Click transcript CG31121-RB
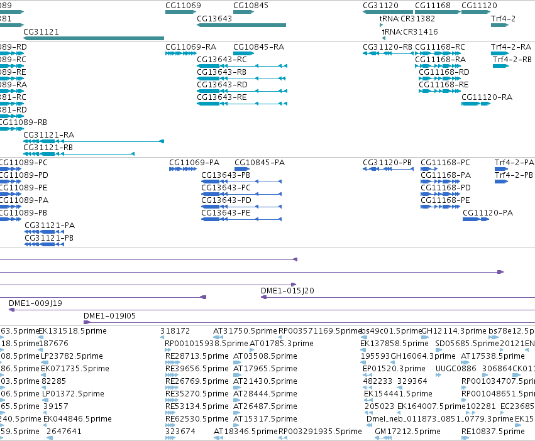 (x=79, y=154)
